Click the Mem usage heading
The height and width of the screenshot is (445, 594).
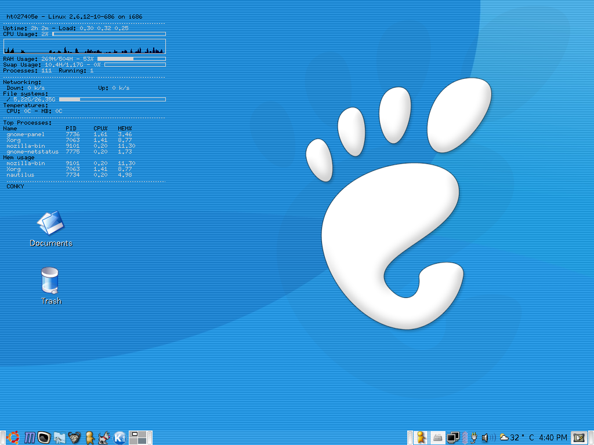click(x=19, y=158)
